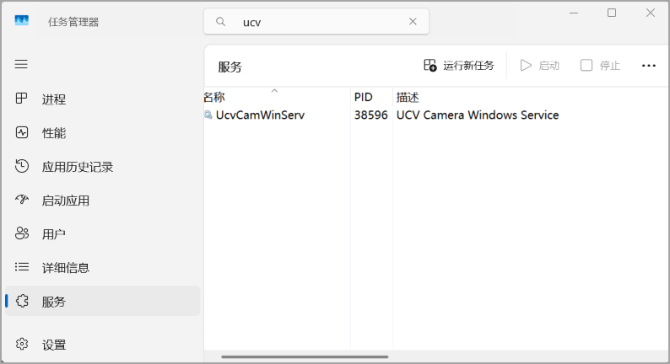
Task: Select the Services (服务) puzzle icon
Action: pos(22,302)
